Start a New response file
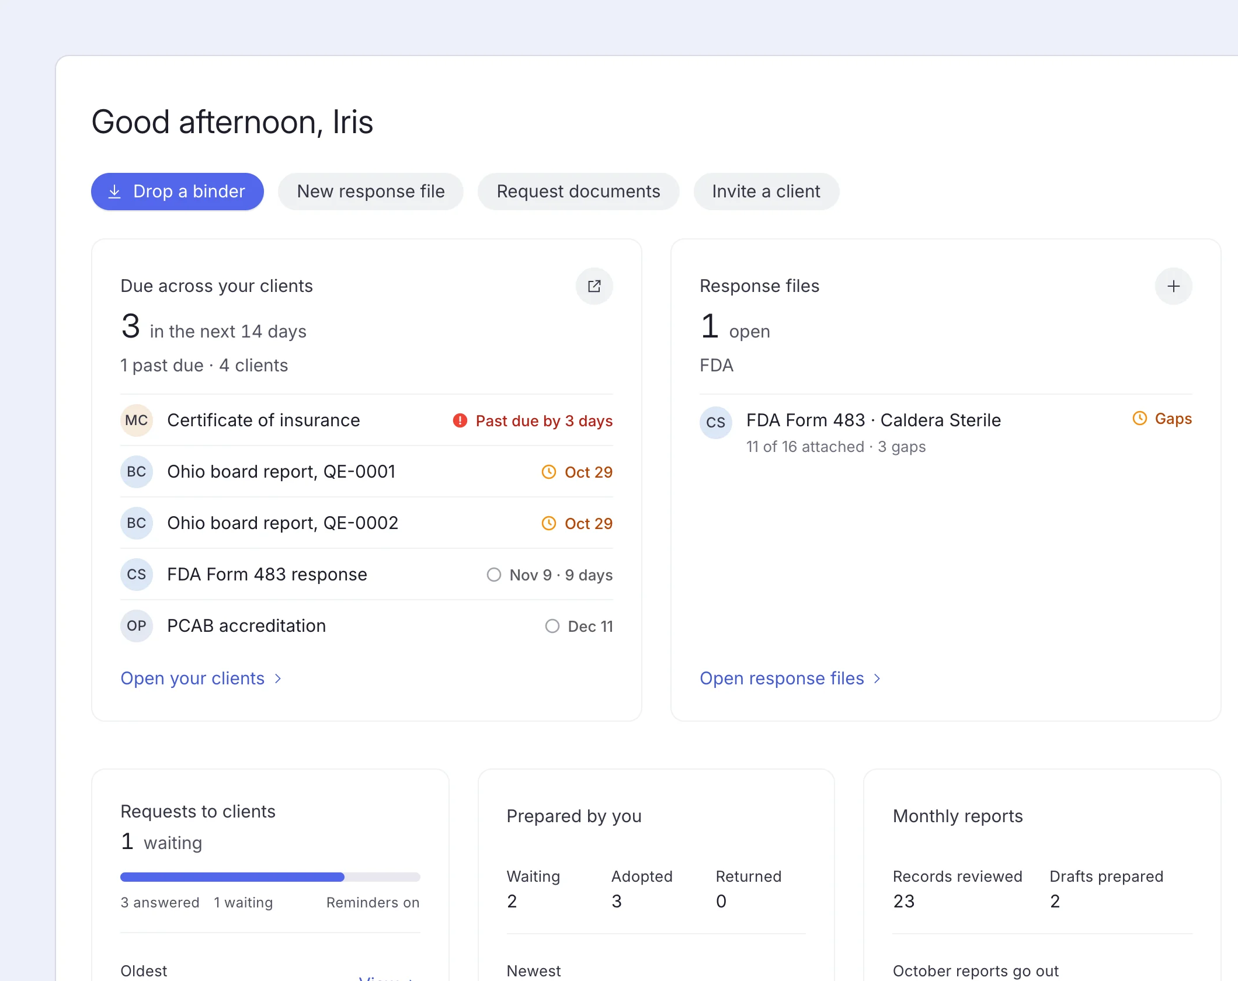1238x981 pixels. point(371,192)
